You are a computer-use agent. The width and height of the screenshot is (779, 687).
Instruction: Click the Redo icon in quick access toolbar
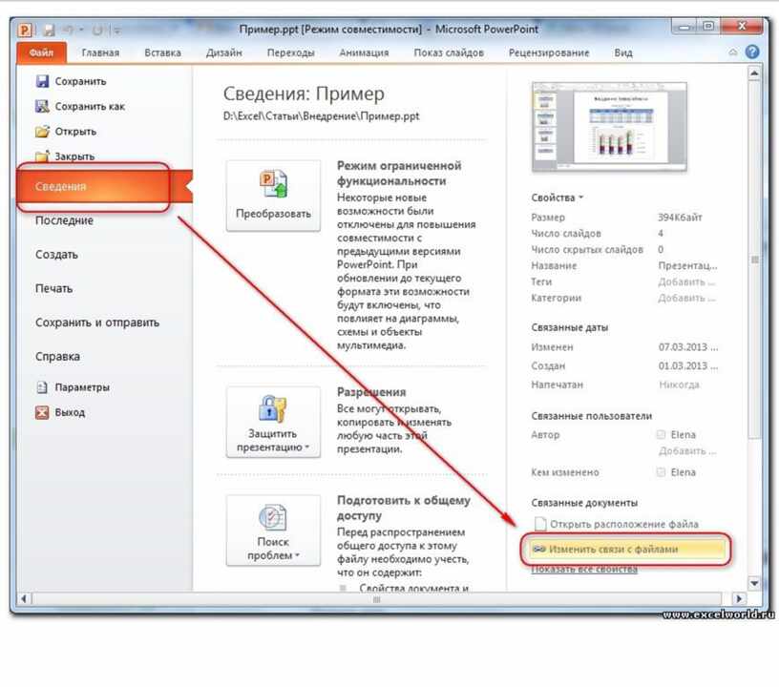[97, 31]
